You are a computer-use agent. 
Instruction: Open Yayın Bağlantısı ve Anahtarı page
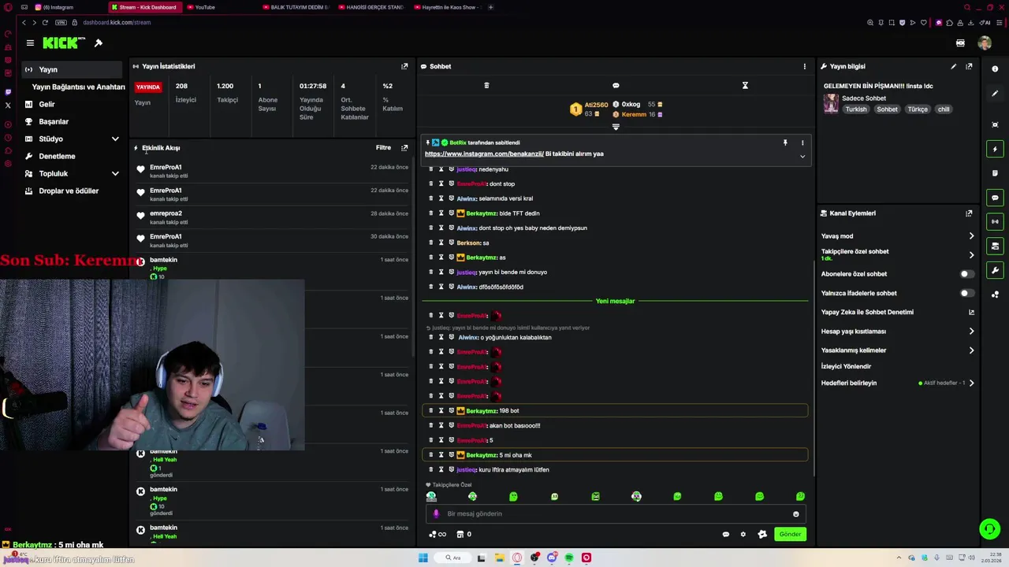pos(78,87)
